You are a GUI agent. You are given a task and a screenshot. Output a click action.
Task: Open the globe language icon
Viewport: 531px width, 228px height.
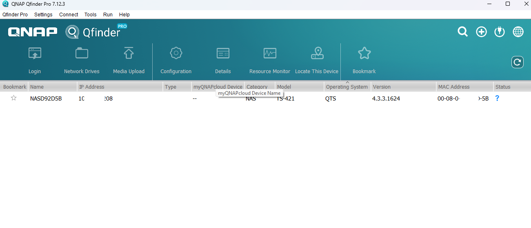click(x=518, y=32)
